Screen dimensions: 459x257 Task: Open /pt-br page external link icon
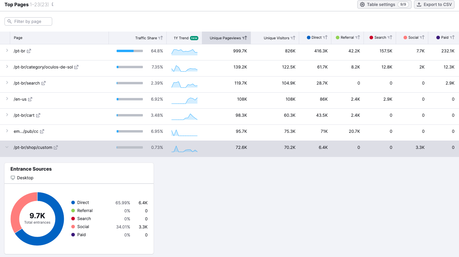(x=29, y=51)
